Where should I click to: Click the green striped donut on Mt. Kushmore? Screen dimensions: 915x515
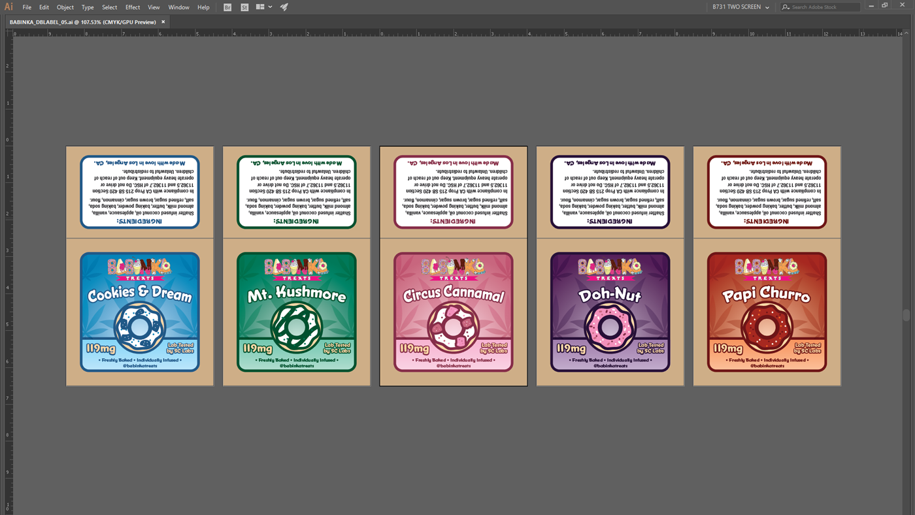297,326
